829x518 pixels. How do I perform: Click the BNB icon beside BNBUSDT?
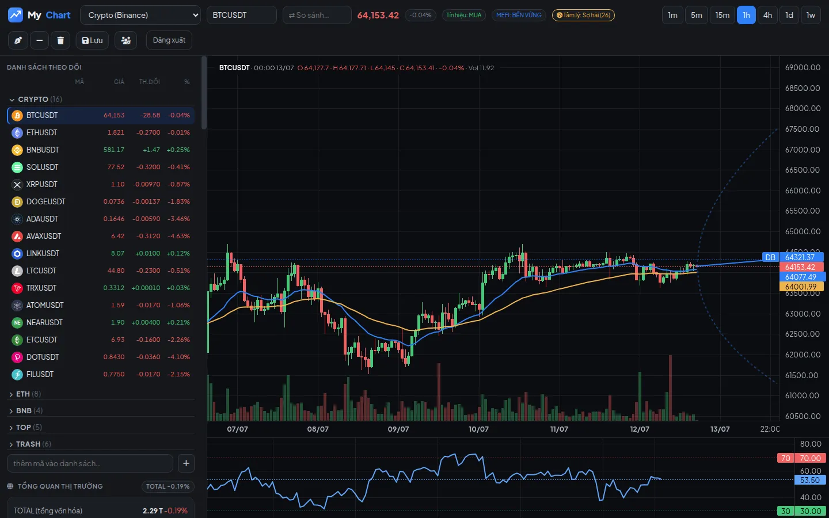pyautogui.click(x=17, y=150)
